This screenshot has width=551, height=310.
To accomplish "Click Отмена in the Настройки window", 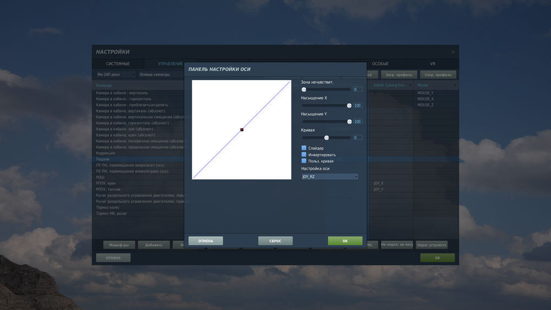I will point(113,258).
